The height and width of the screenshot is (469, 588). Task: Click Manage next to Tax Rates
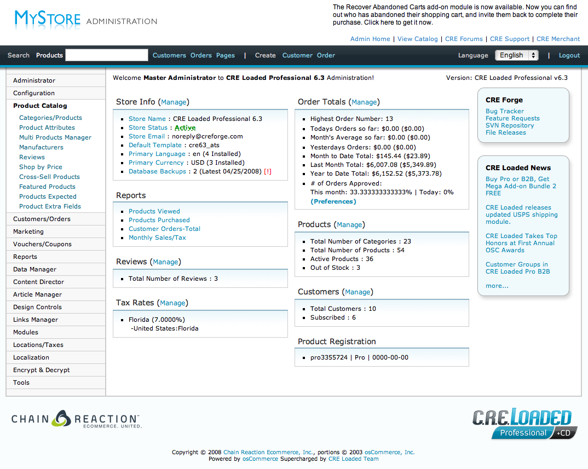pyautogui.click(x=172, y=303)
